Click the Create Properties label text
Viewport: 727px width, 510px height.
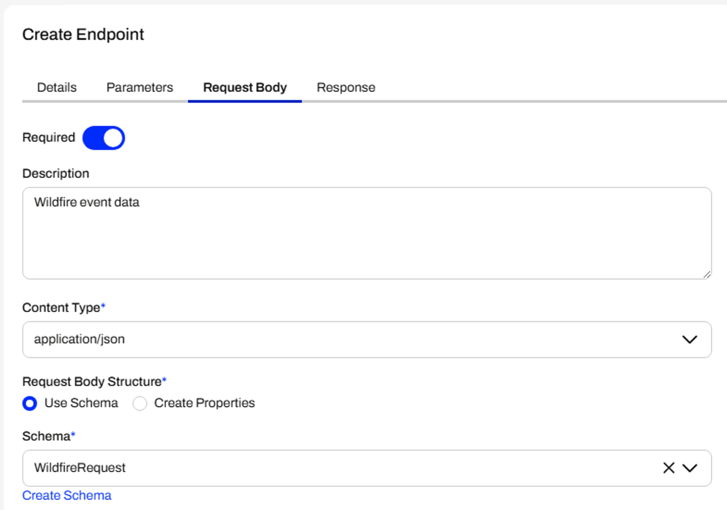(204, 403)
